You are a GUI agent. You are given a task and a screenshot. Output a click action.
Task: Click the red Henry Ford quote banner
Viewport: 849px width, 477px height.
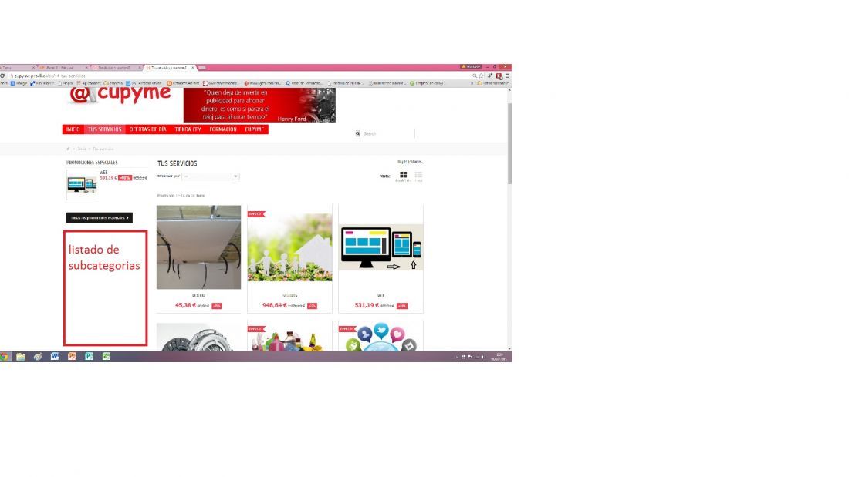tap(259, 105)
